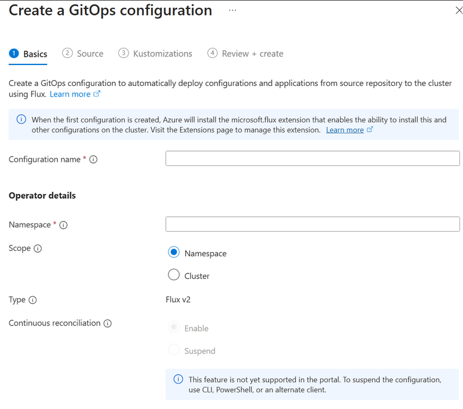The width and height of the screenshot is (463, 409).
Task: Click info icon next to Configuration name
Action: 93,159
